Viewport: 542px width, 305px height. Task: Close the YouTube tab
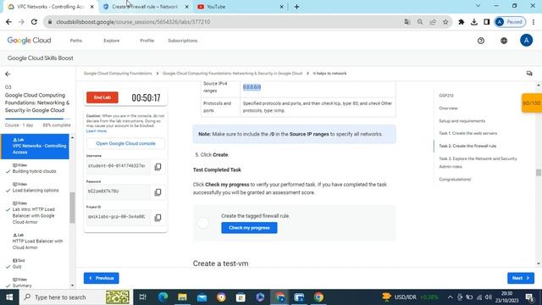[x=281, y=7]
